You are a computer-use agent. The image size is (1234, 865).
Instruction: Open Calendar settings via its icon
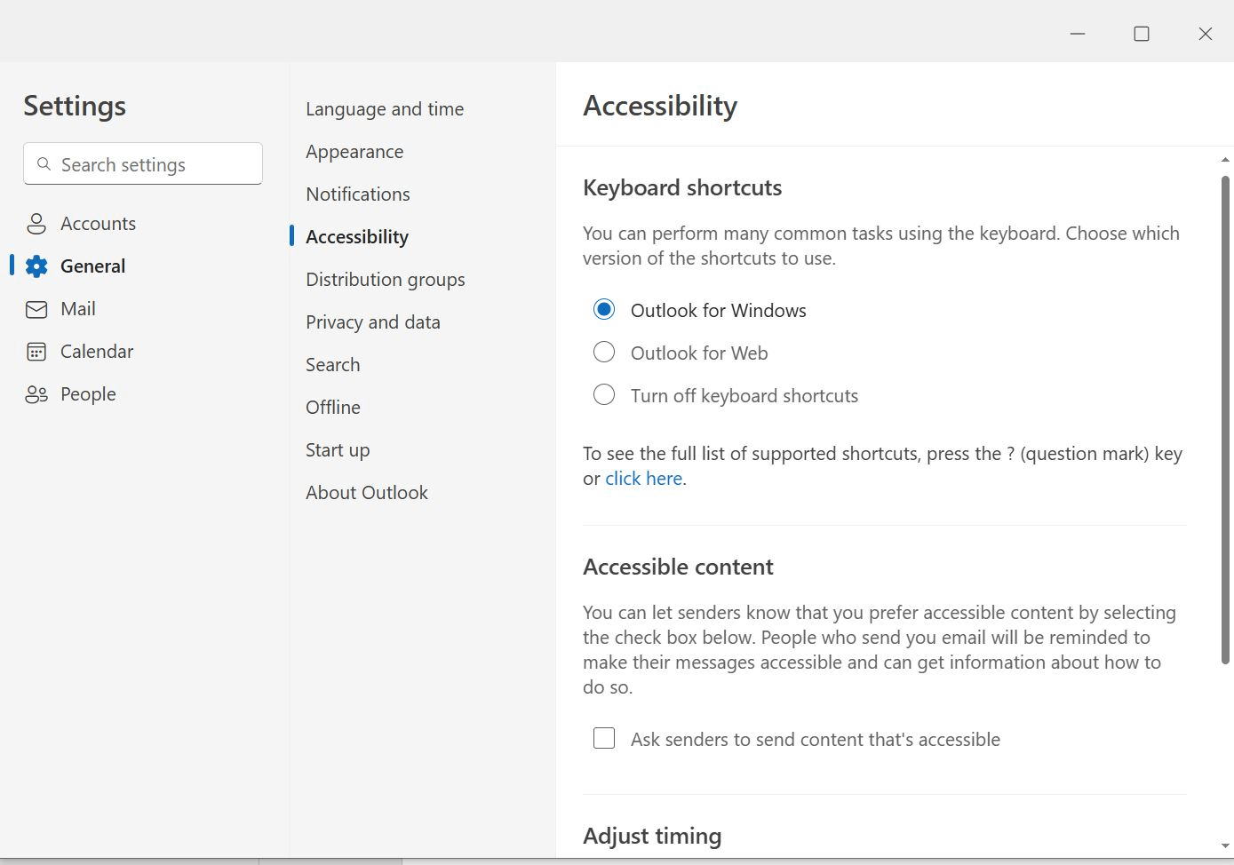tap(36, 351)
